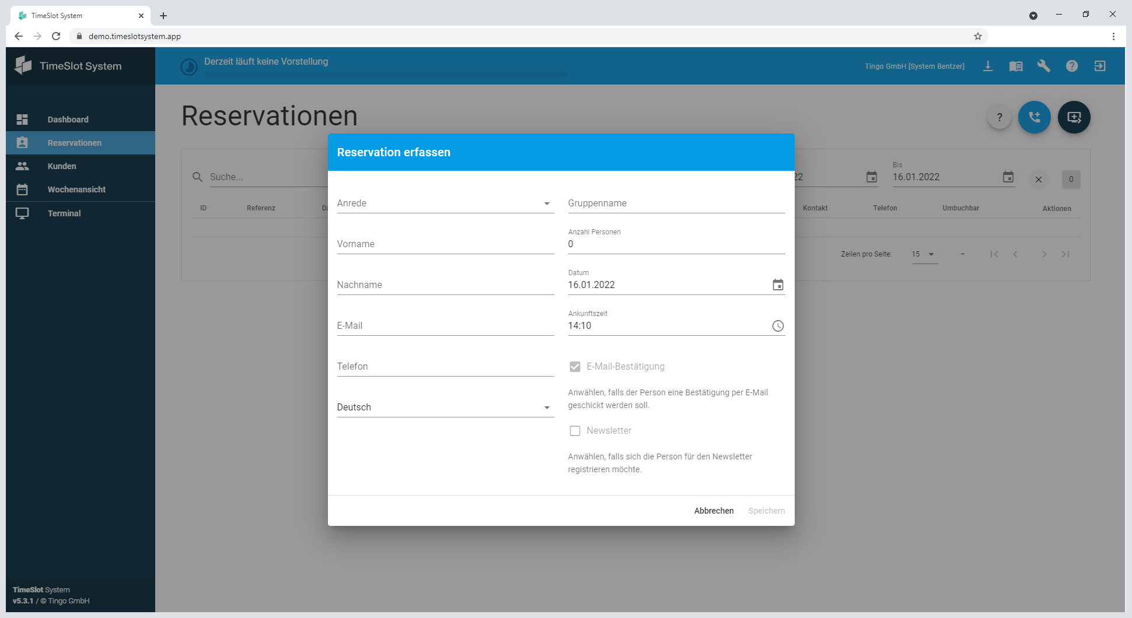Open Chrome three-dot menu

point(1113,36)
